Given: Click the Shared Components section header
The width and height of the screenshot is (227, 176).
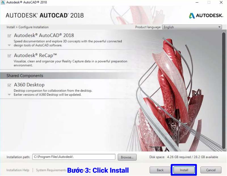Looking at the screenshot, I should click(x=25, y=76).
